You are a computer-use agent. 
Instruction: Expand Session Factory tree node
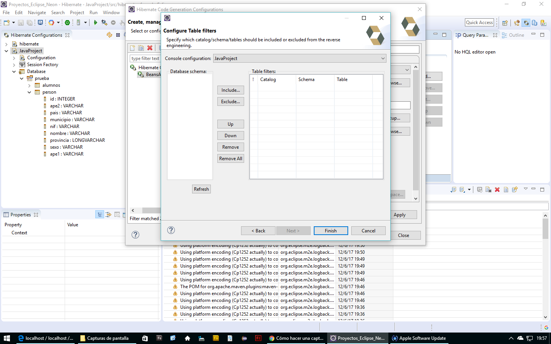coord(14,65)
